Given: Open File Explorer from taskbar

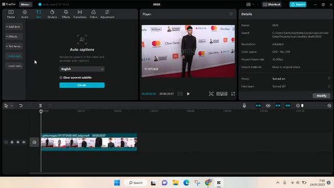Looking at the screenshot, I should [x=175, y=183].
